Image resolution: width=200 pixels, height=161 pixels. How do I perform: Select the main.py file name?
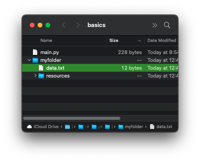pyautogui.click(x=50, y=52)
